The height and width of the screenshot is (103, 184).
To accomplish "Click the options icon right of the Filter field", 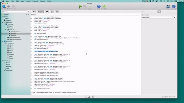I will (28, 12).
